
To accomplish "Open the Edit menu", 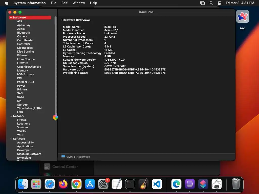I will (x=64, y=3).
